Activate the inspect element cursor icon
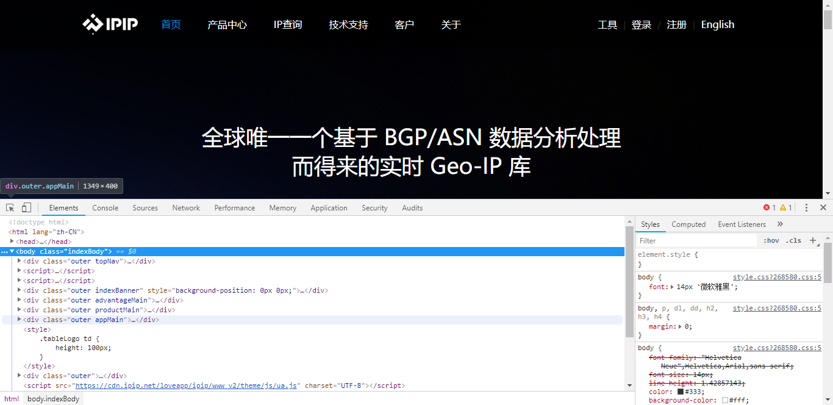The image size is (833, 405). click(9, 207)
